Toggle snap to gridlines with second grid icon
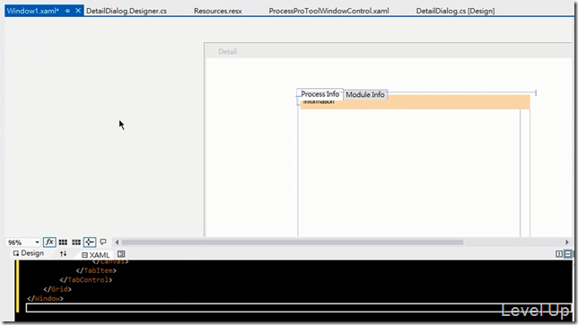Screen dimensions: 578x325 coord(76,242)
